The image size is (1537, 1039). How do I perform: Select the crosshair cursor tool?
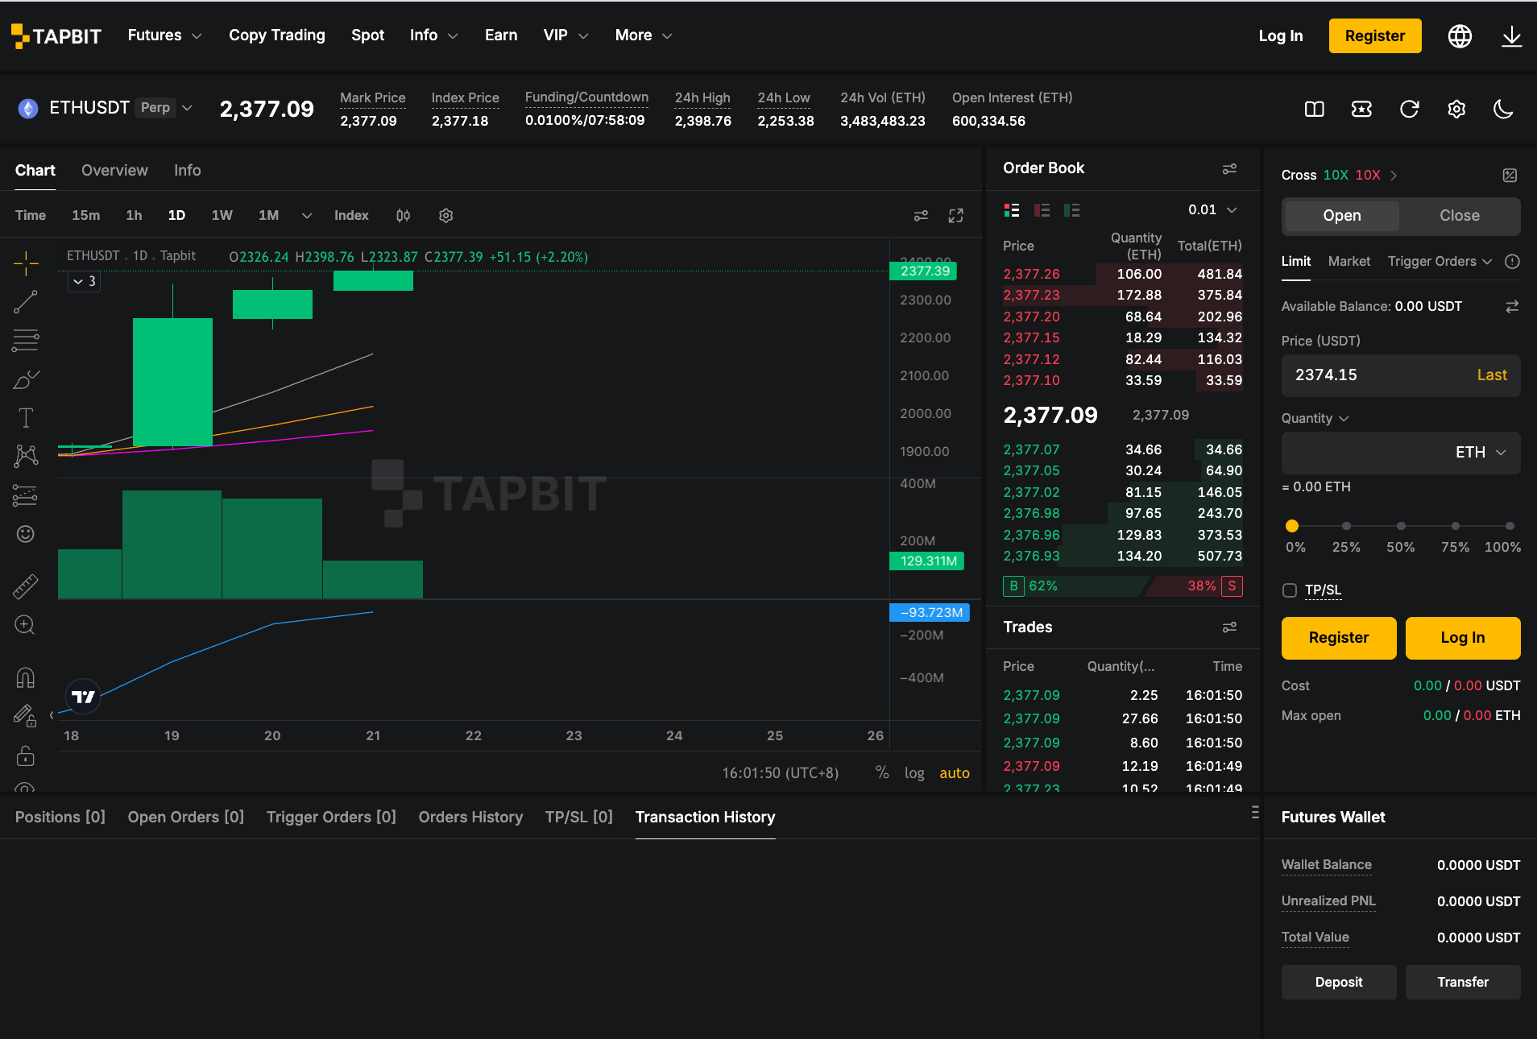click(26, 263)
